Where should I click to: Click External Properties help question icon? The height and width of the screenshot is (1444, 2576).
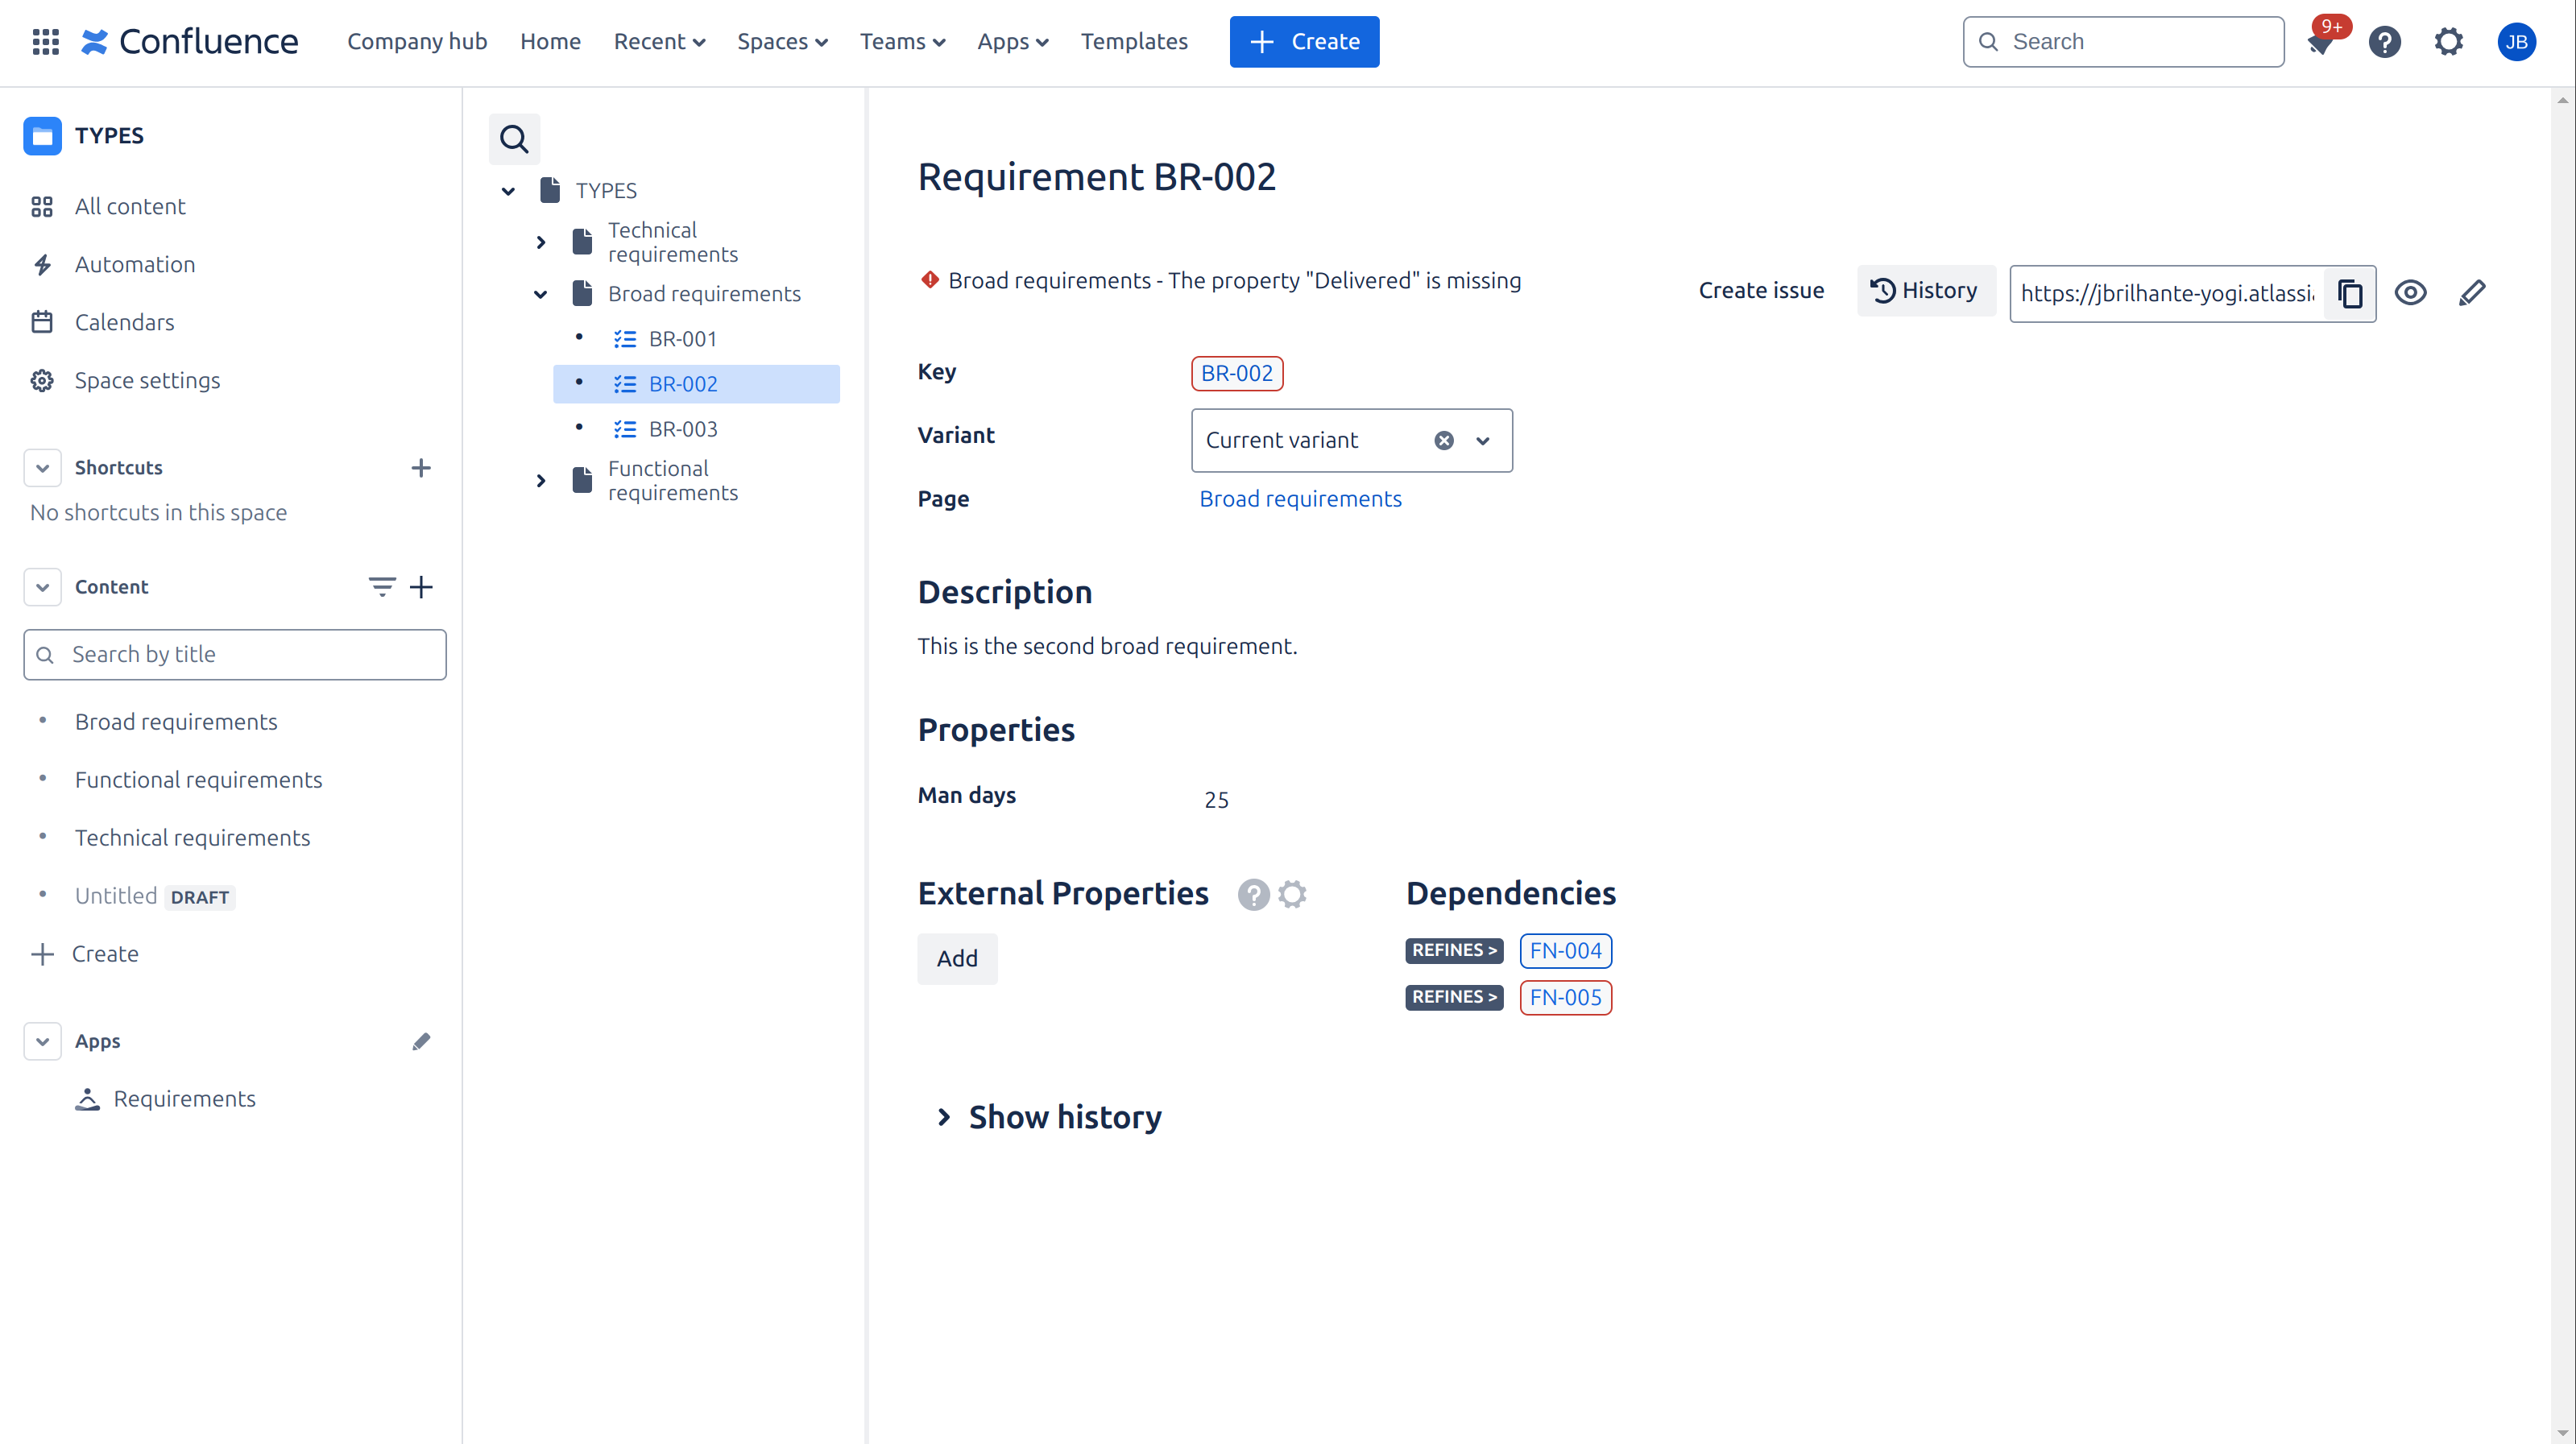[x=1253, y=893]
